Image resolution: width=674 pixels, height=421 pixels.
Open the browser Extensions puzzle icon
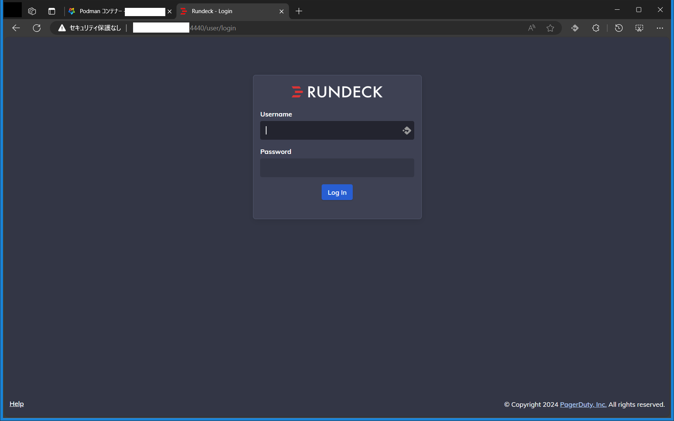click(x=596, y=28)
